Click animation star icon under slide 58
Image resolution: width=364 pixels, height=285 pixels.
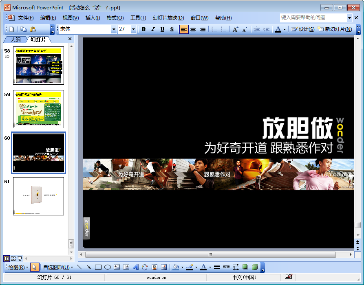(x=7, y=56)
